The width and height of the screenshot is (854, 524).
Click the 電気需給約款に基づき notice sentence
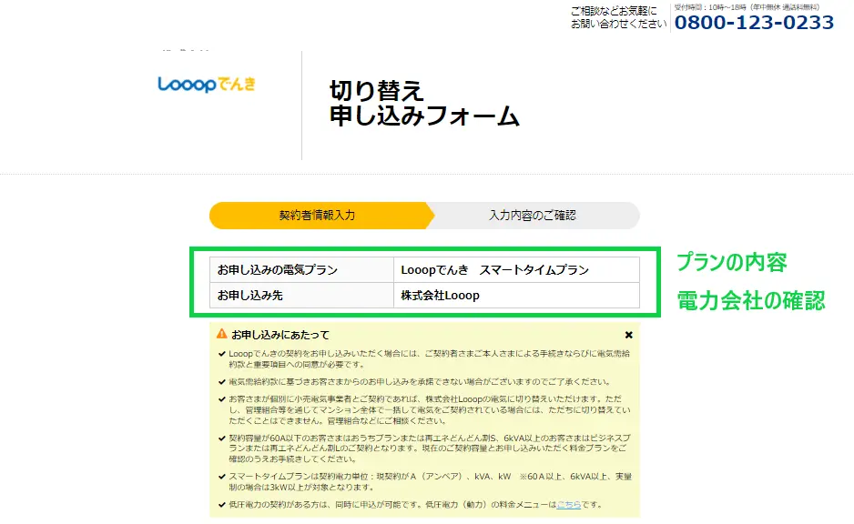(x=420, y=382)
